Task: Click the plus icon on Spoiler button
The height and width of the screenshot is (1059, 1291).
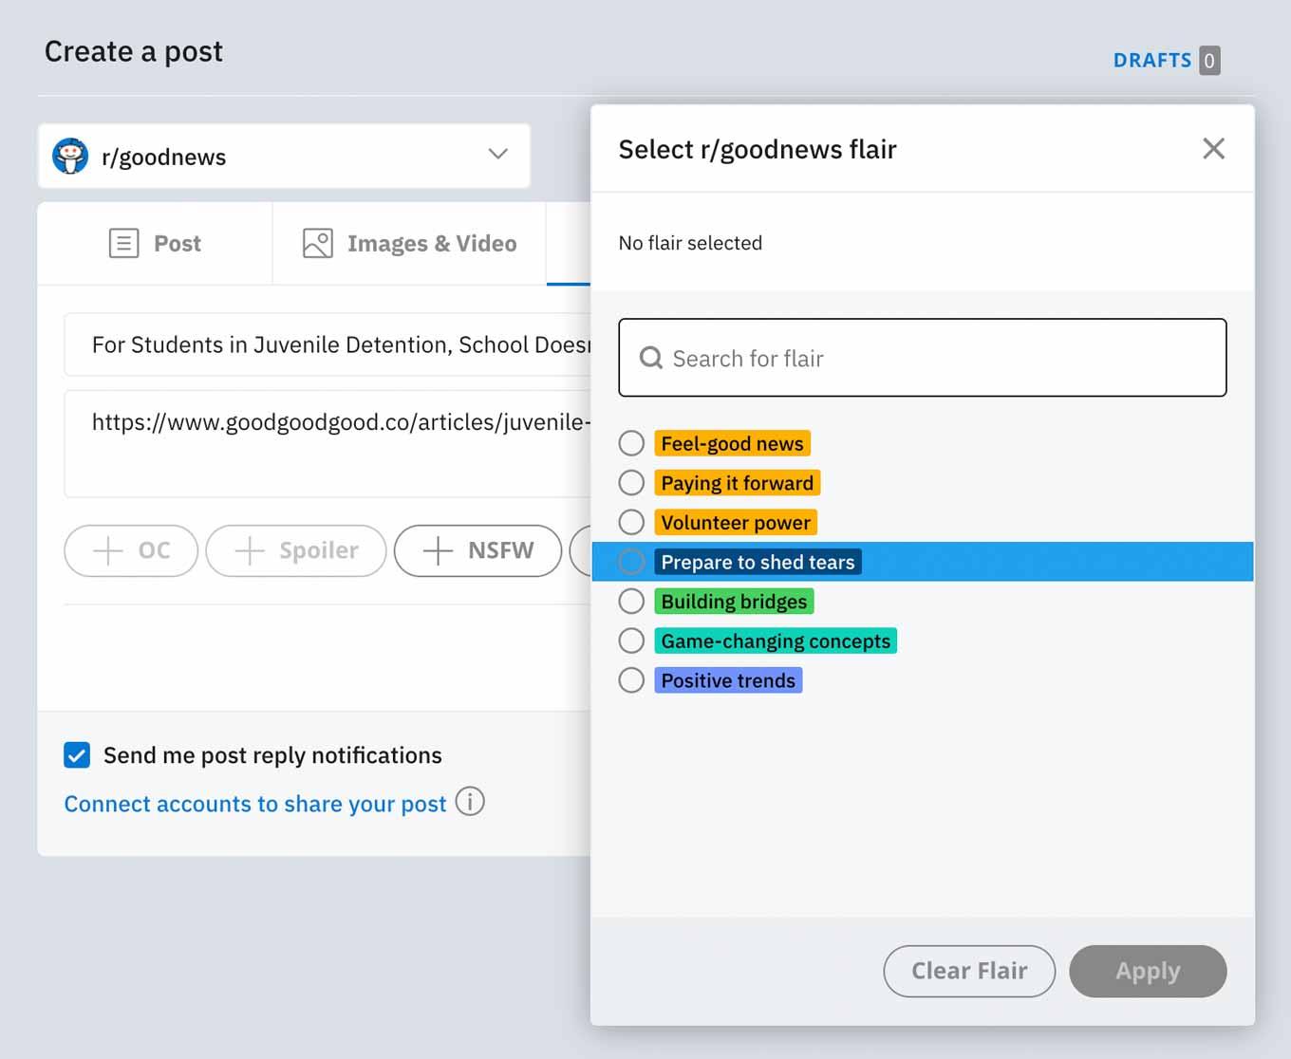Action: pos(249,550)
